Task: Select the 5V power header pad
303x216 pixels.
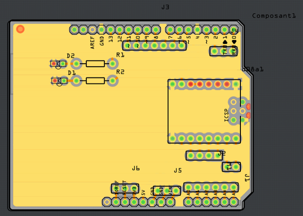Action: [x=143, y=202]
